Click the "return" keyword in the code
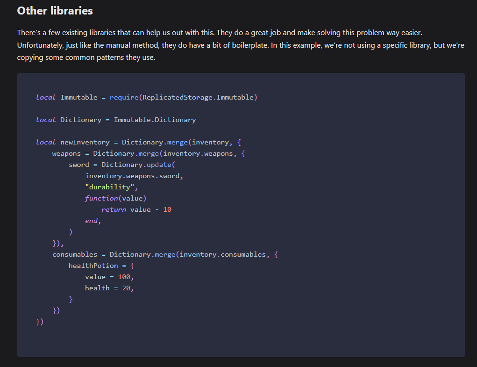The image size is (477, 367). [x=114, y=209]
